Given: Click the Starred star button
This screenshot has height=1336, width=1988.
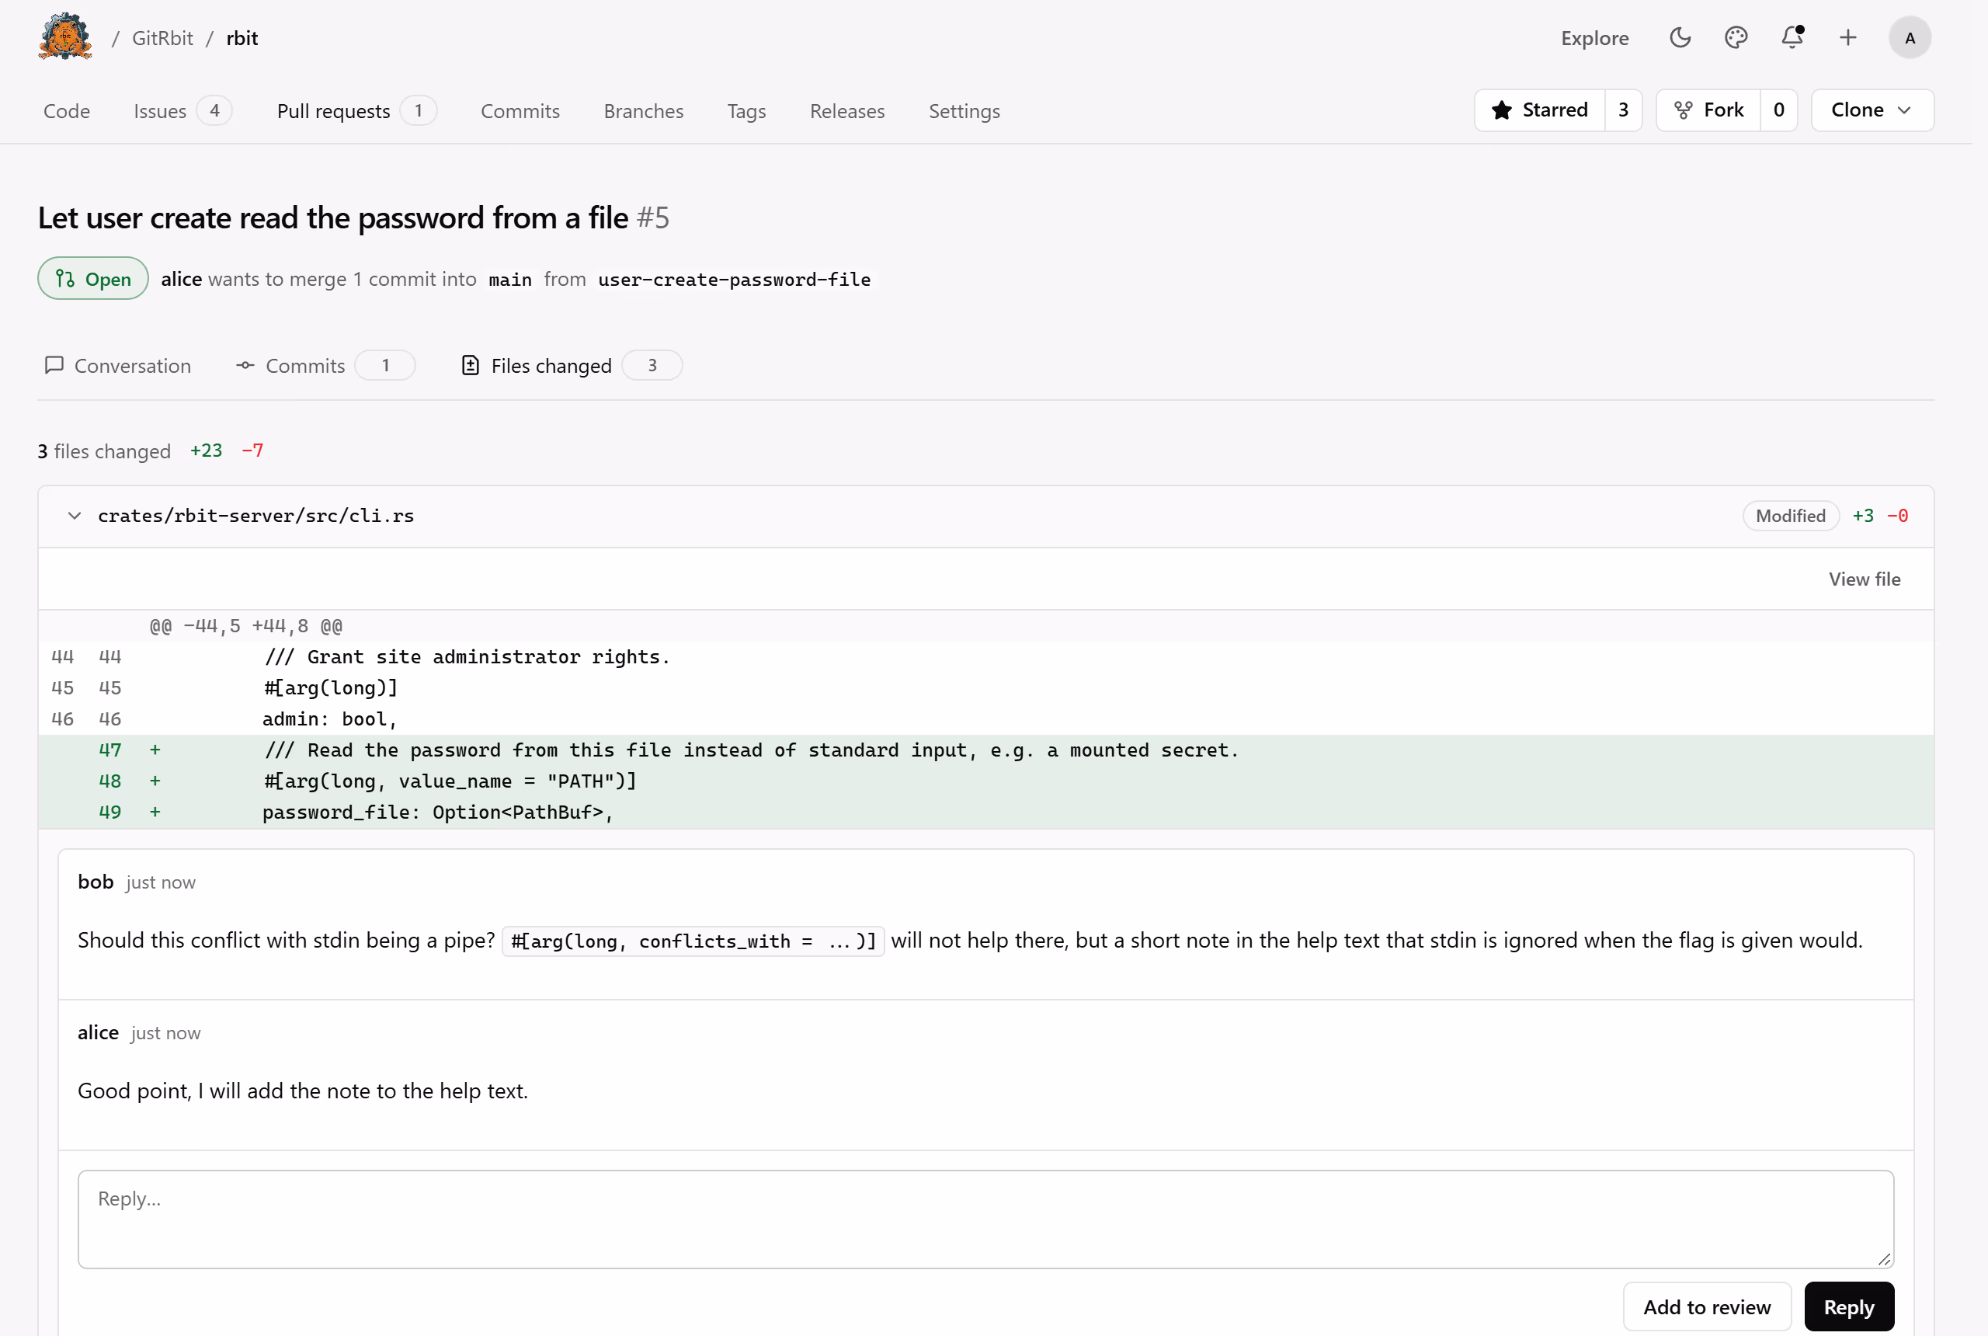Looking at the screenshot, I should pyautogui.click(x=1540, y=110).
